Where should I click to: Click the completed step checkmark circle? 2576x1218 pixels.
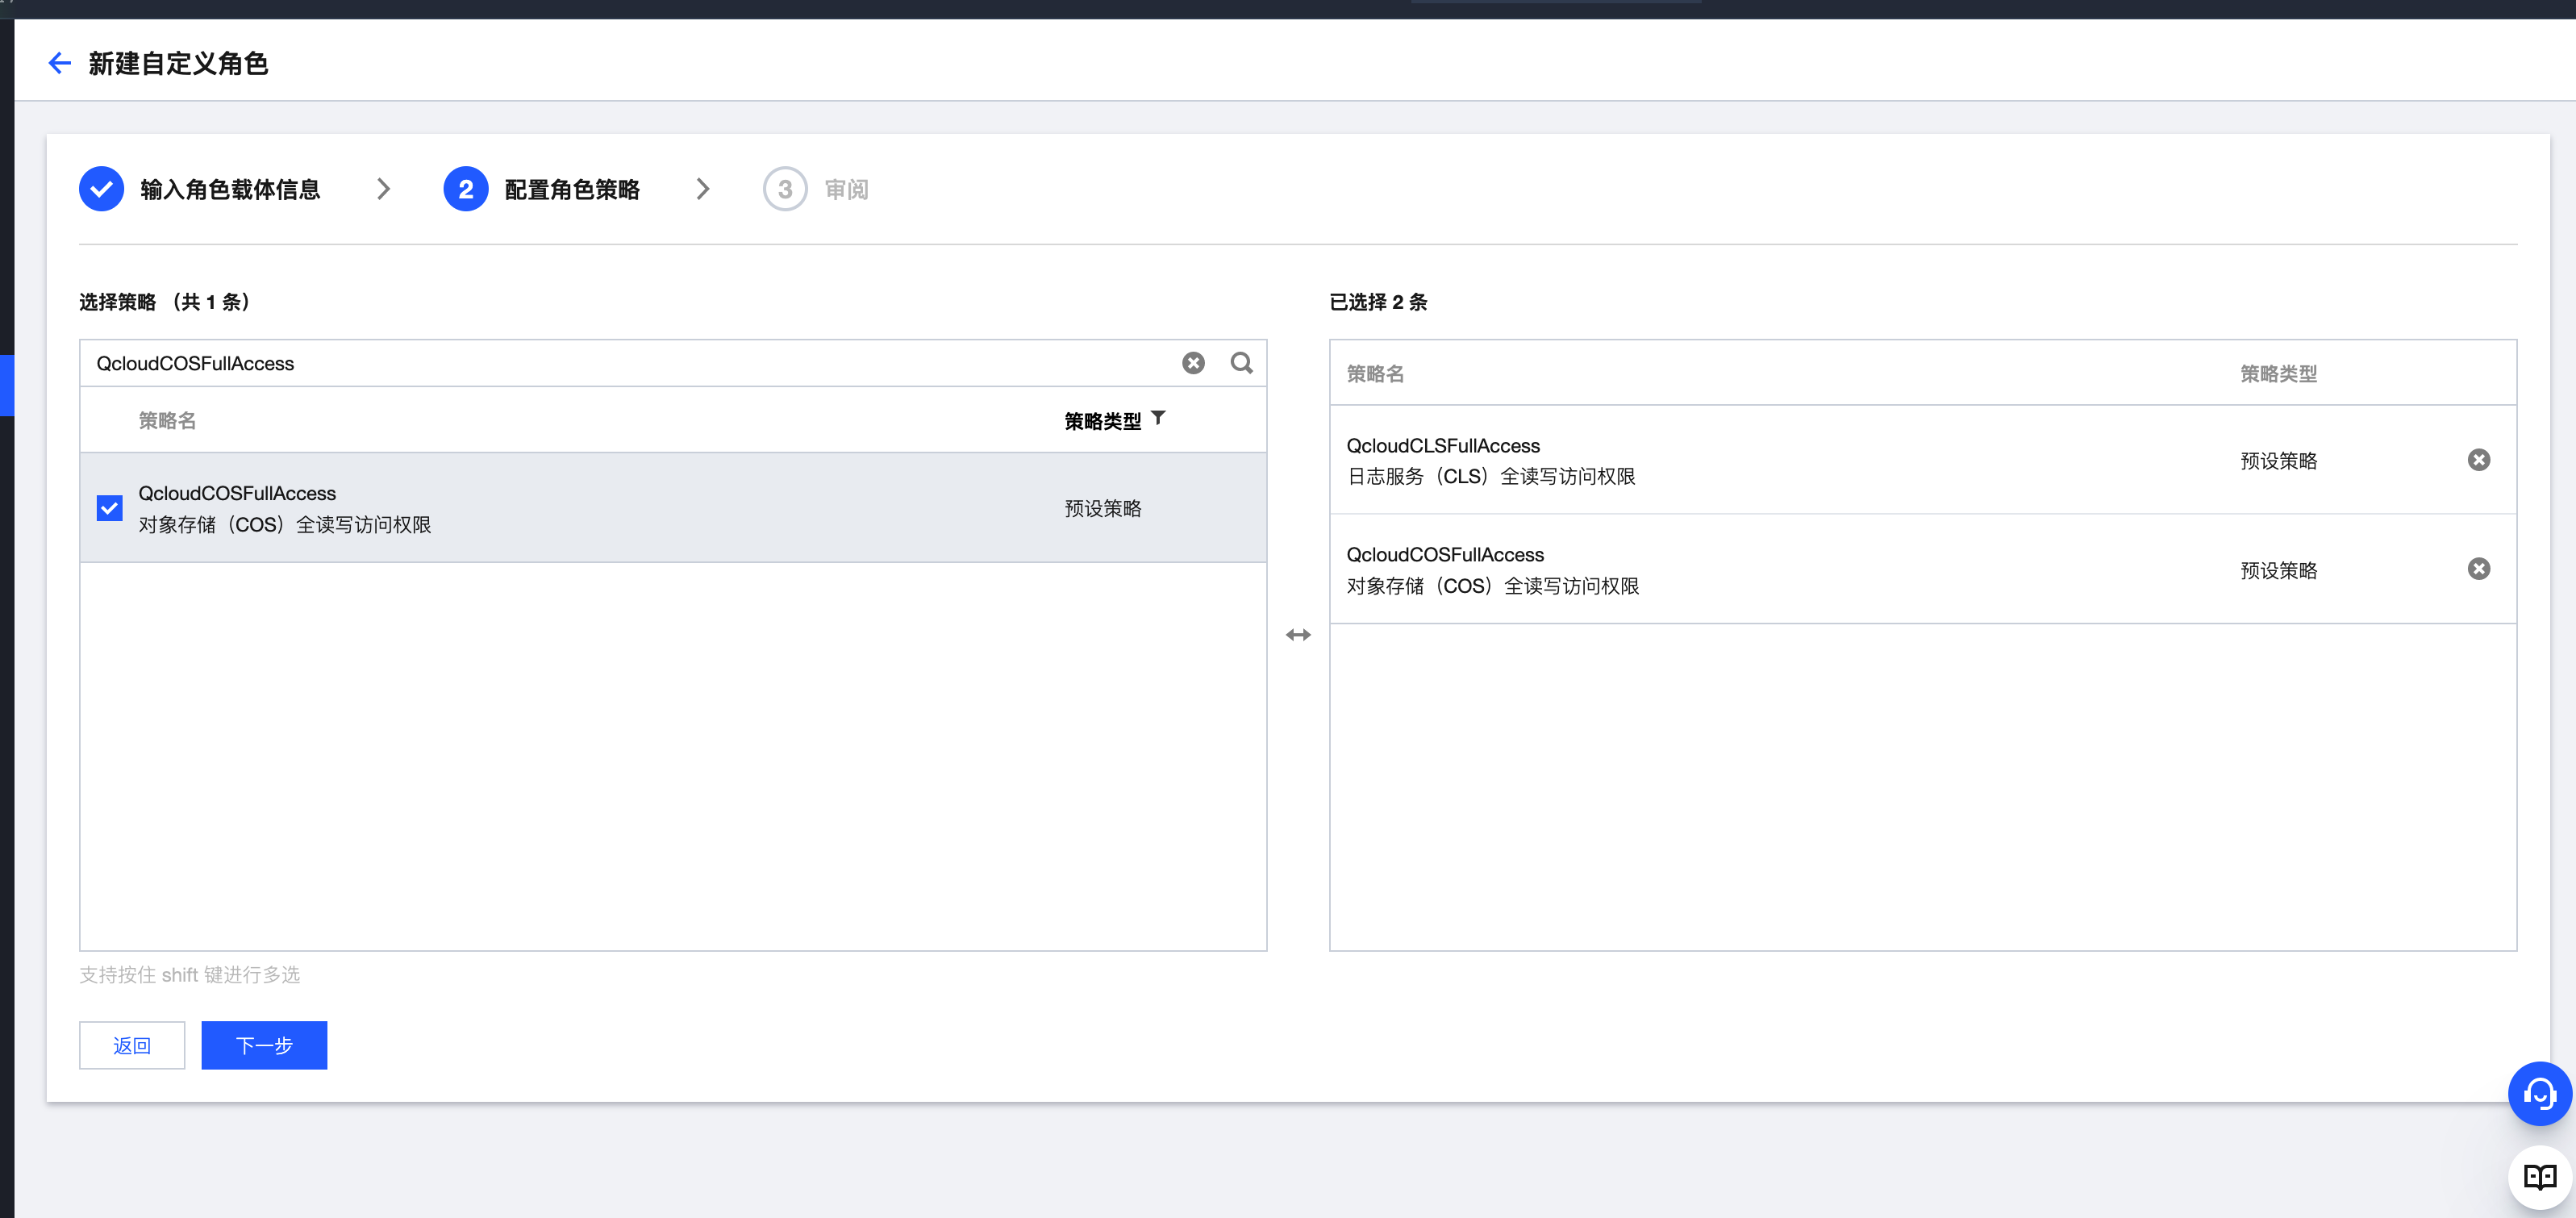102,189
